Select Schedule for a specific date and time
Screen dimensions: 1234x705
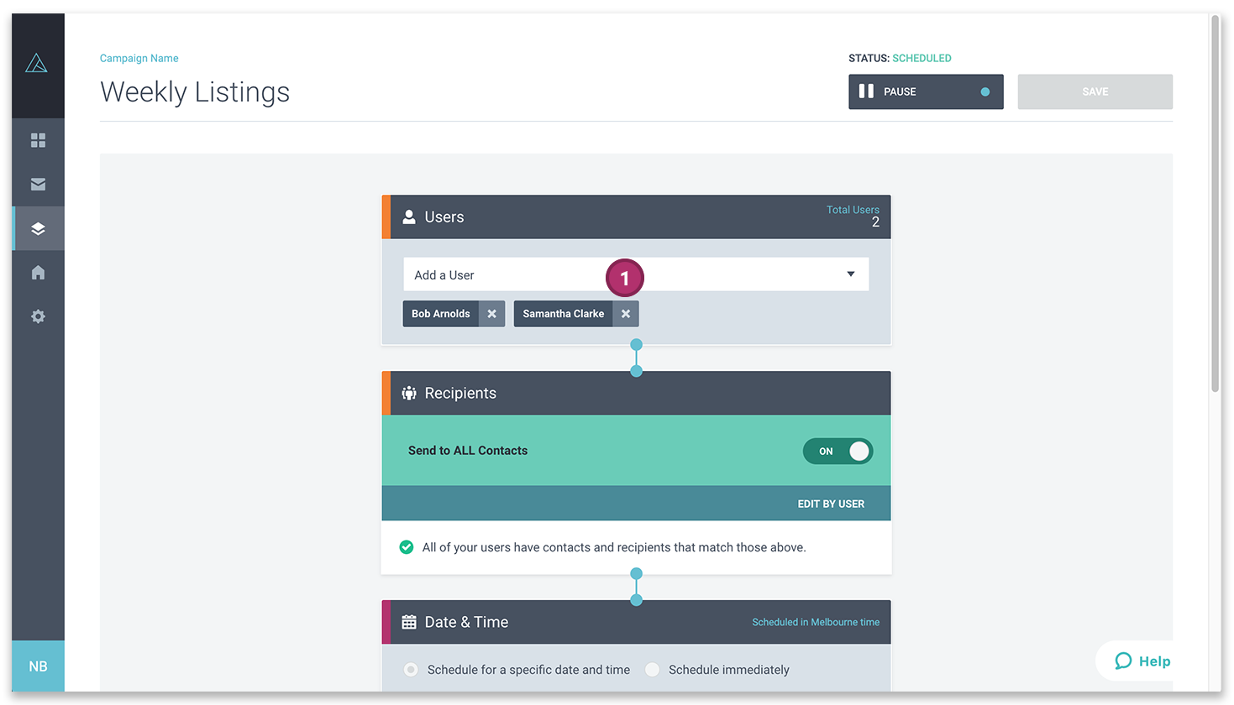[x=410, y=669]
